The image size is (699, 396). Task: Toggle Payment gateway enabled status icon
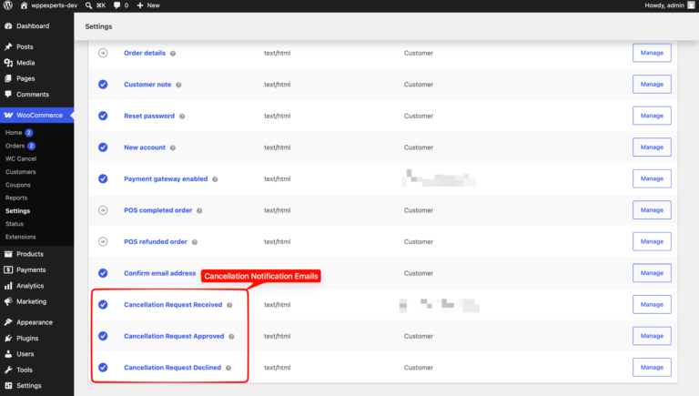click(x=103, y=178)
